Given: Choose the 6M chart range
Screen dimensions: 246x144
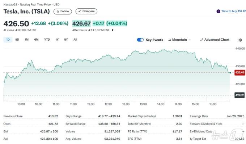Looking at the screenshot, I should 36,40.
